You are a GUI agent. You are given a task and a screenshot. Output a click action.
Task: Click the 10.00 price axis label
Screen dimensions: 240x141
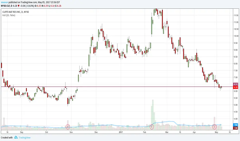tap(236, 36)
